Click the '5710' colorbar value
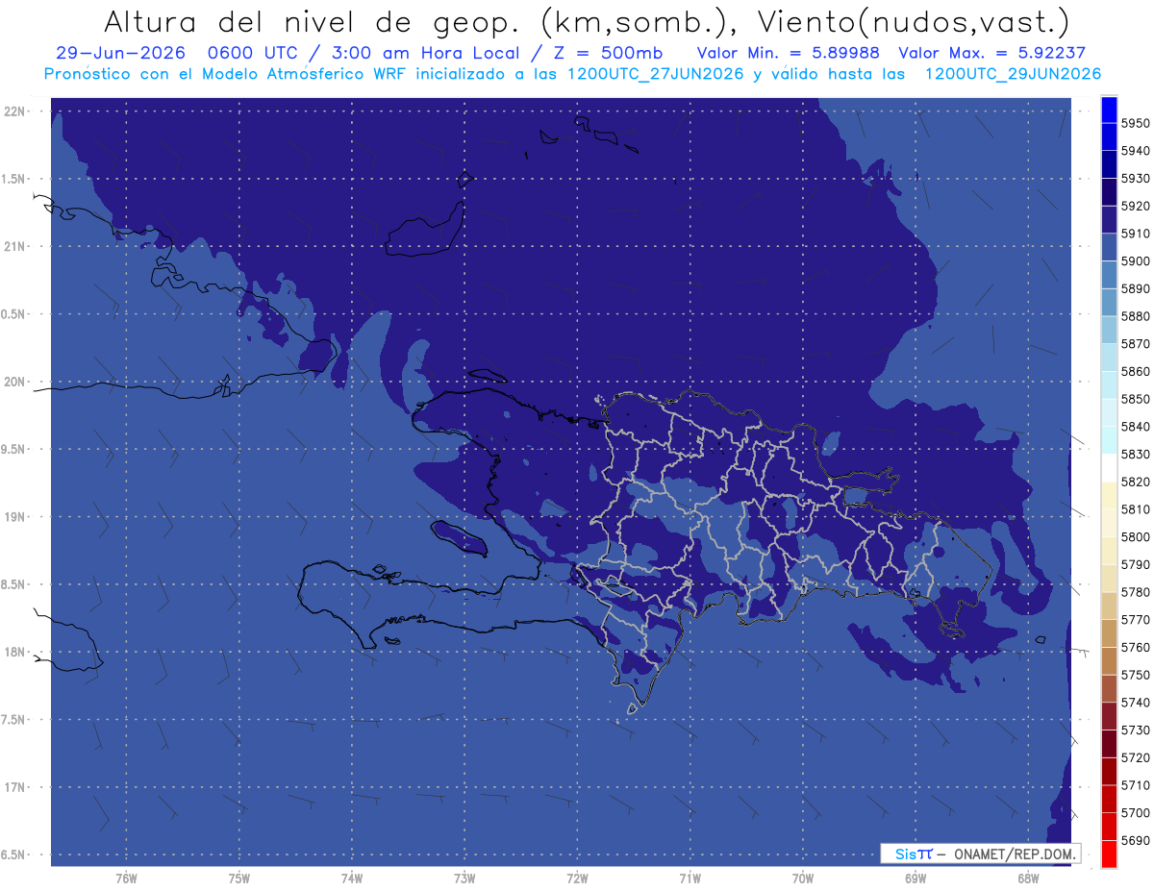The height and width of the screenshot is (891, 1154). tap(1136, 785)
